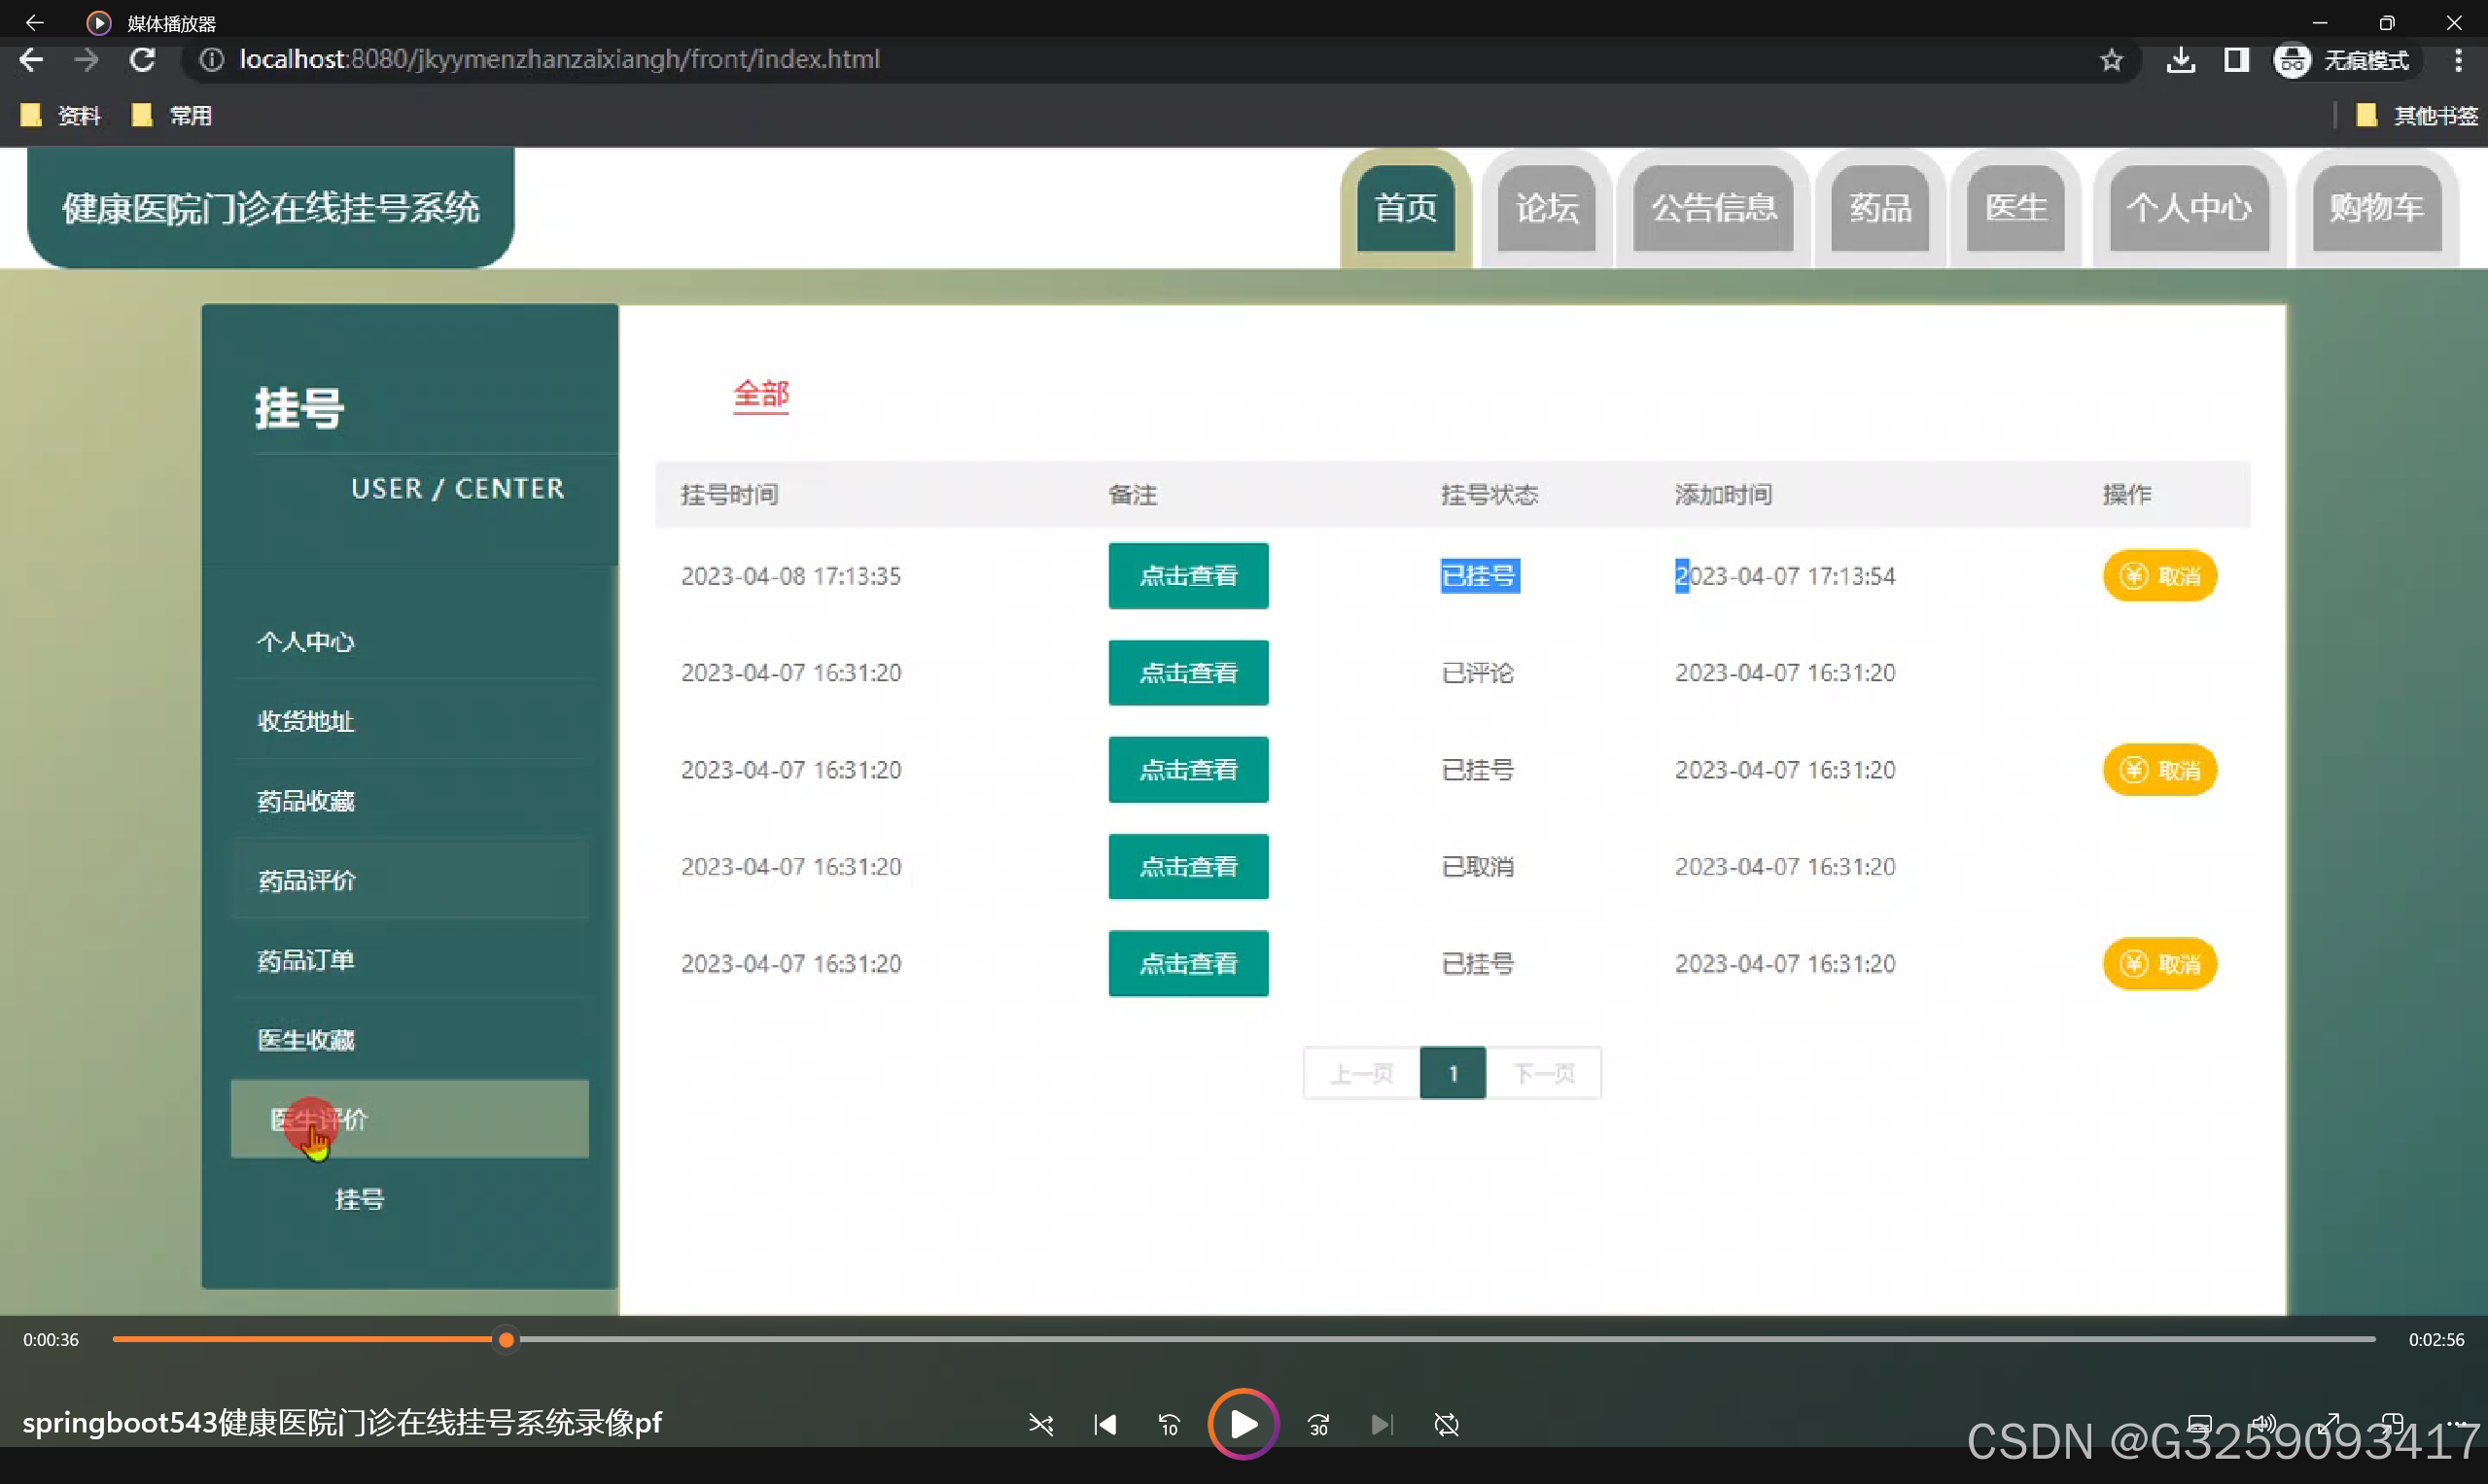
Task: Open the browser downloads icon
Action: click(2181, 60)
